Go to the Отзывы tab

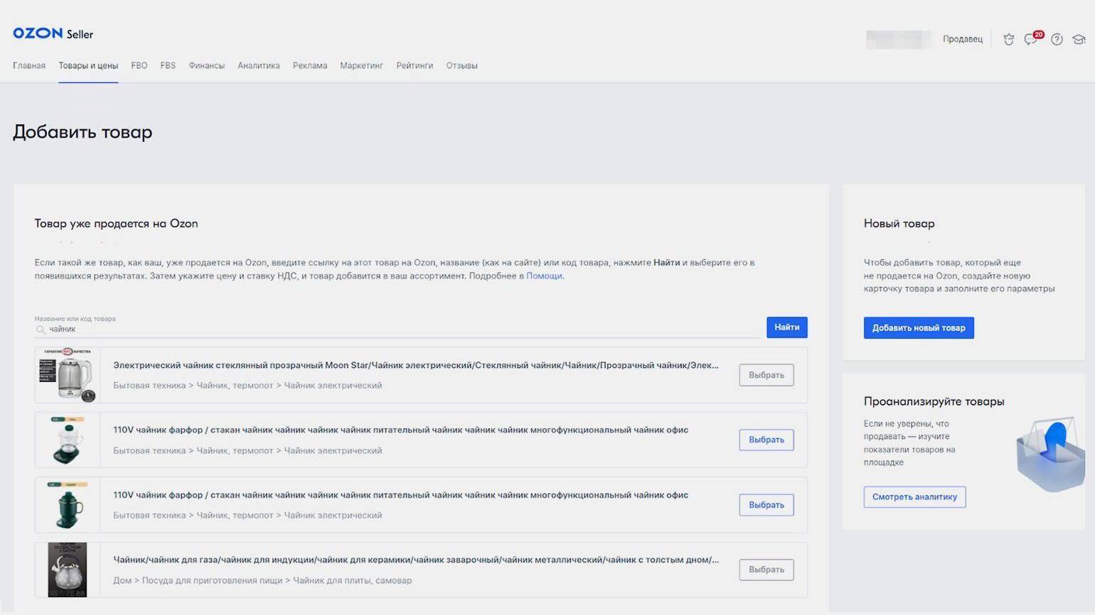point(461,65)
